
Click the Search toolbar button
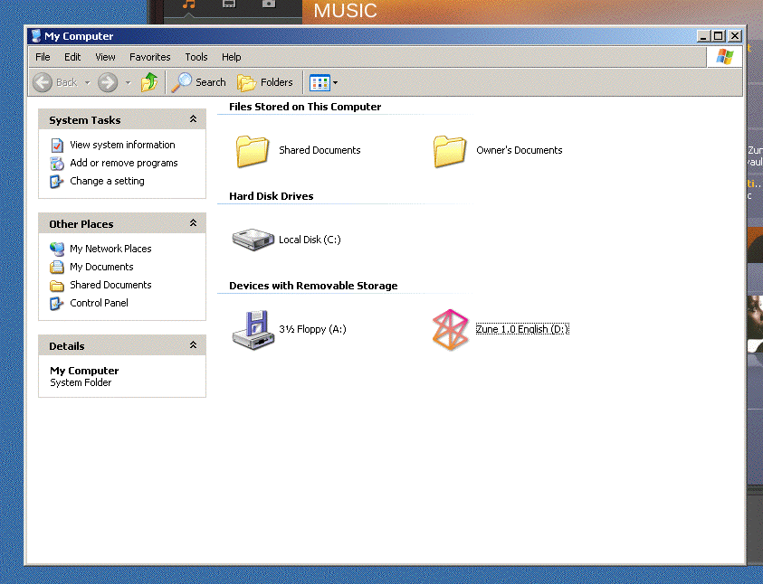(x=199, y=82)
